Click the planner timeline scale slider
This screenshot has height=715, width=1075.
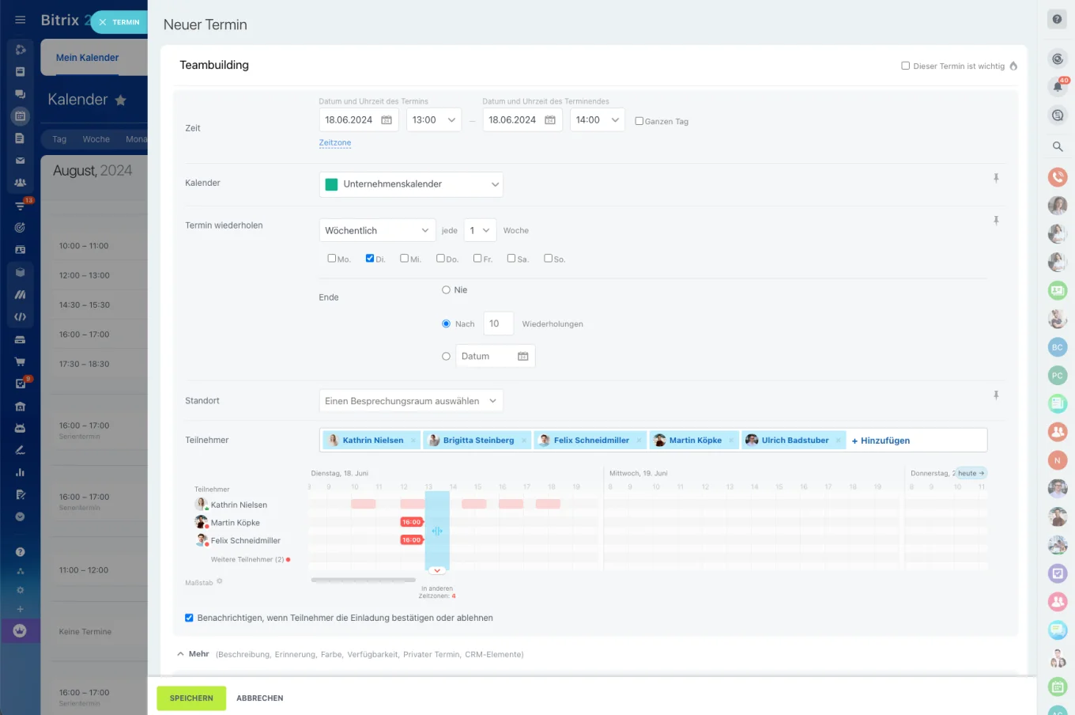[x=363, y=581]
